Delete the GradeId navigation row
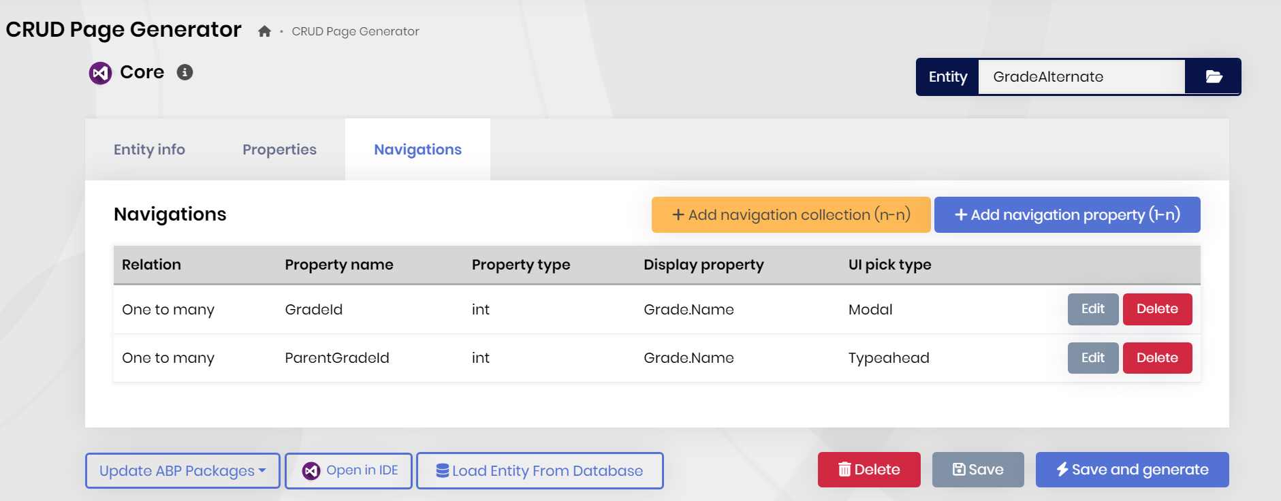1281x501 pixels. (1156, 309)
